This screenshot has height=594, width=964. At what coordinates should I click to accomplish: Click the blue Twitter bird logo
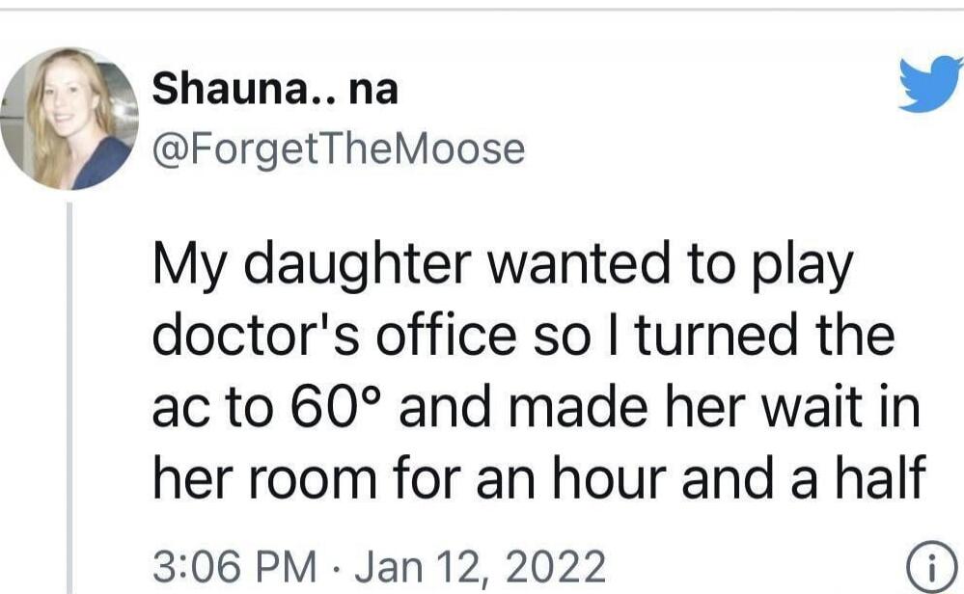930,85
